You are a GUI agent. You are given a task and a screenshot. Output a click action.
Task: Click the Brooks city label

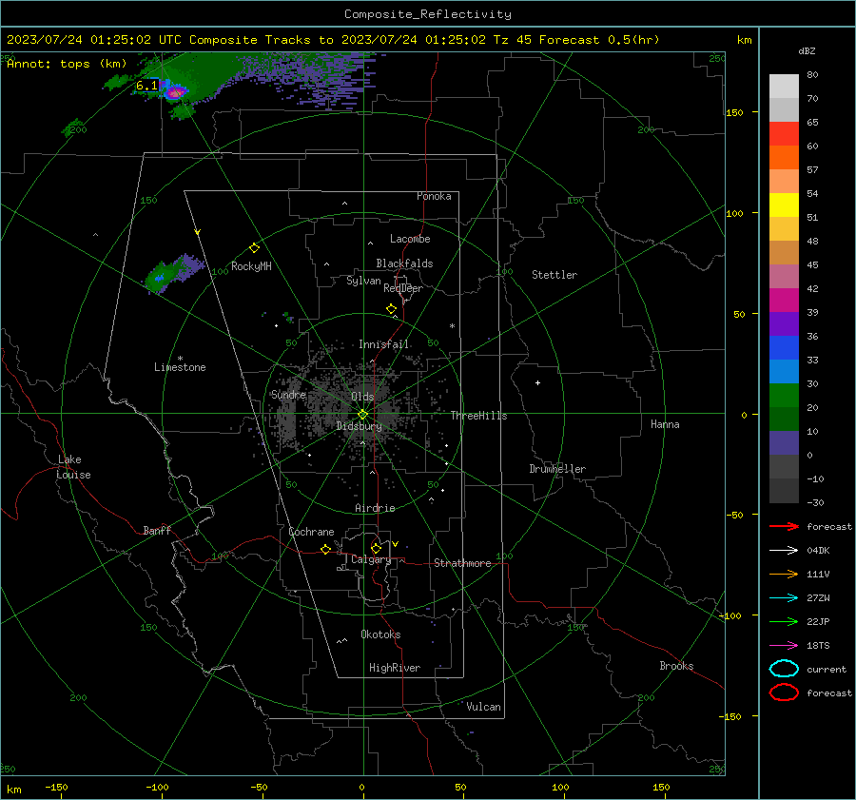pyautogui.click(x=676, y=666)
